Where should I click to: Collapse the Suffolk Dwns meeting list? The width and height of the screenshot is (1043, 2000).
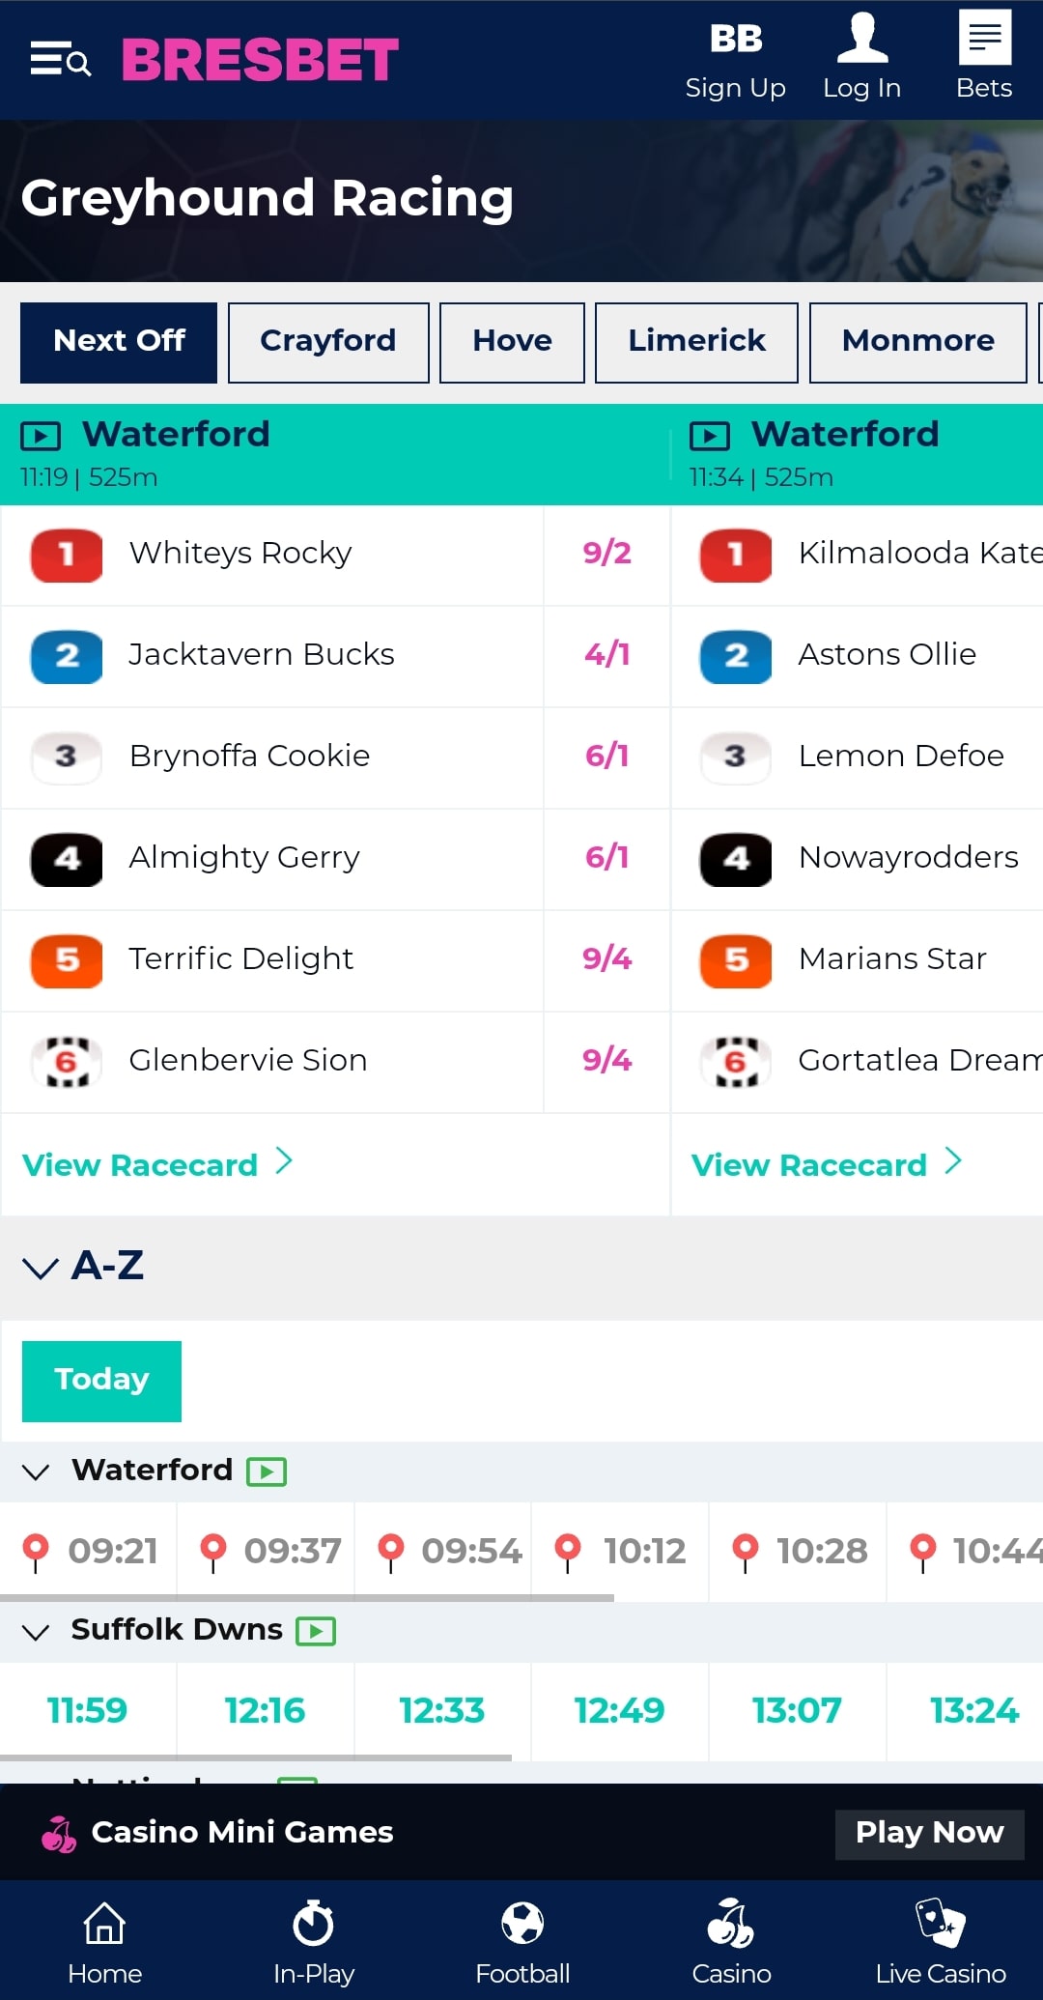[x=37, y=1633]
